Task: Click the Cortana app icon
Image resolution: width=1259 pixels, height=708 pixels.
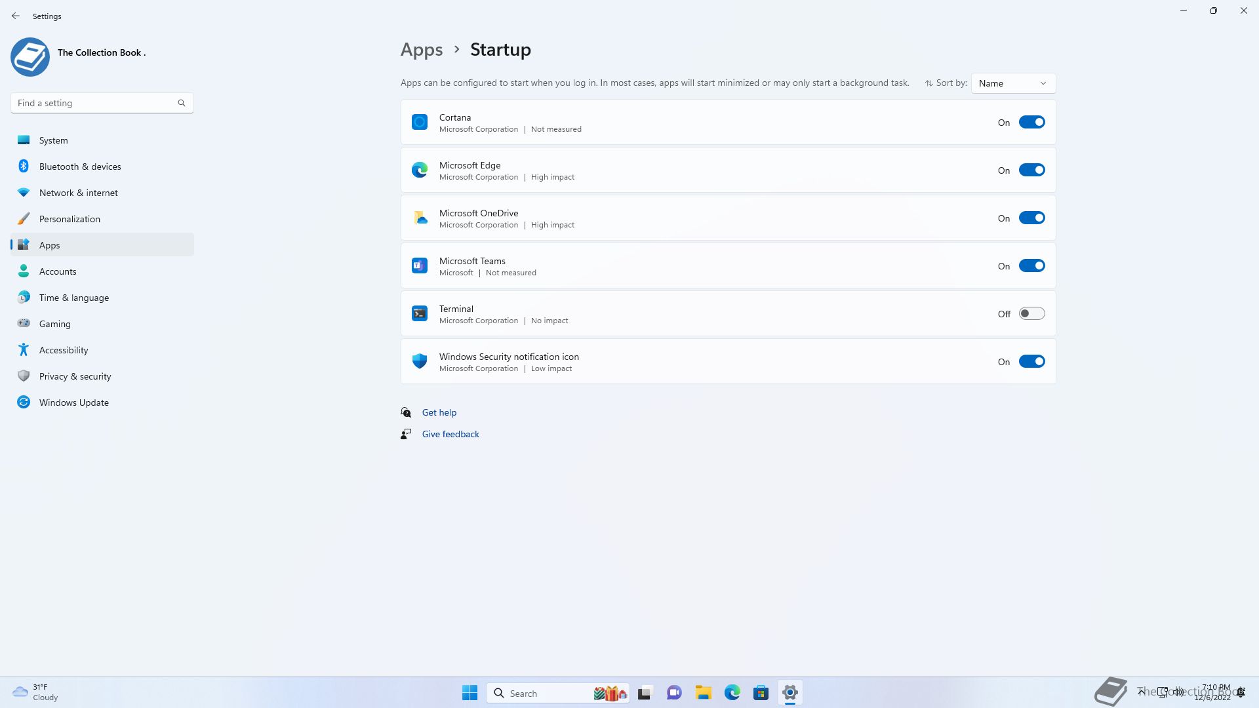Action: coord(420,122)
